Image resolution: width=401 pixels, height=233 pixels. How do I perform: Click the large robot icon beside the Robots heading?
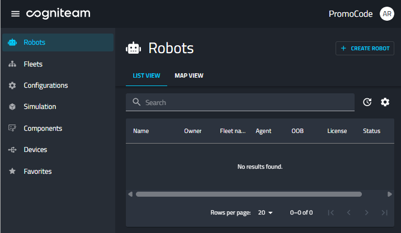coord(133,48)
